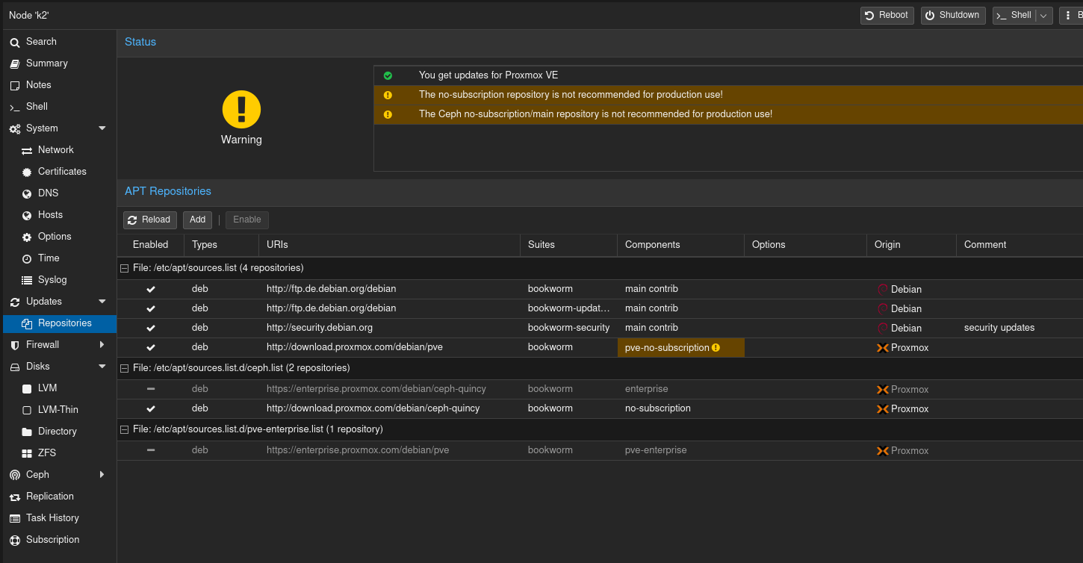Open the Shell button dropdown arrow
Screen dimensions: 1083x563
click(1044, 16)
